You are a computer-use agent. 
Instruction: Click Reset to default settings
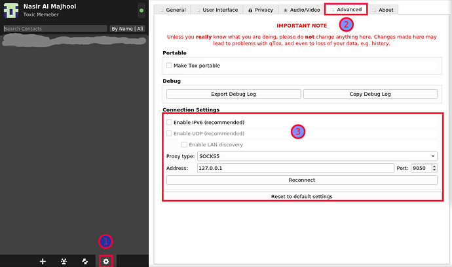(301, 196)
